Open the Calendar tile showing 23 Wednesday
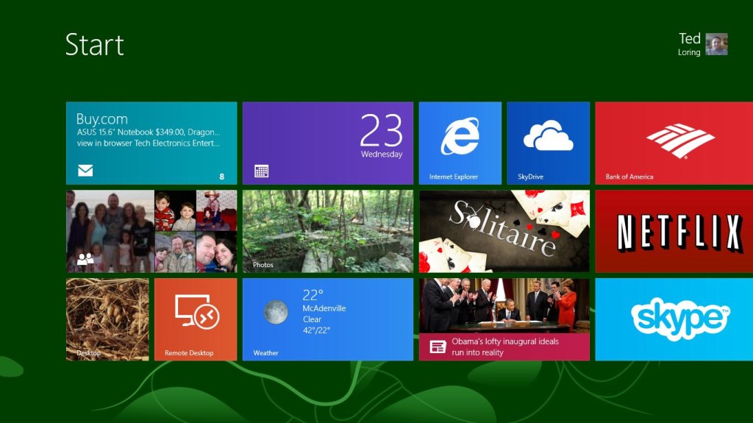The image size is (753, 423). pyautogui.click(x=327, y=143)
